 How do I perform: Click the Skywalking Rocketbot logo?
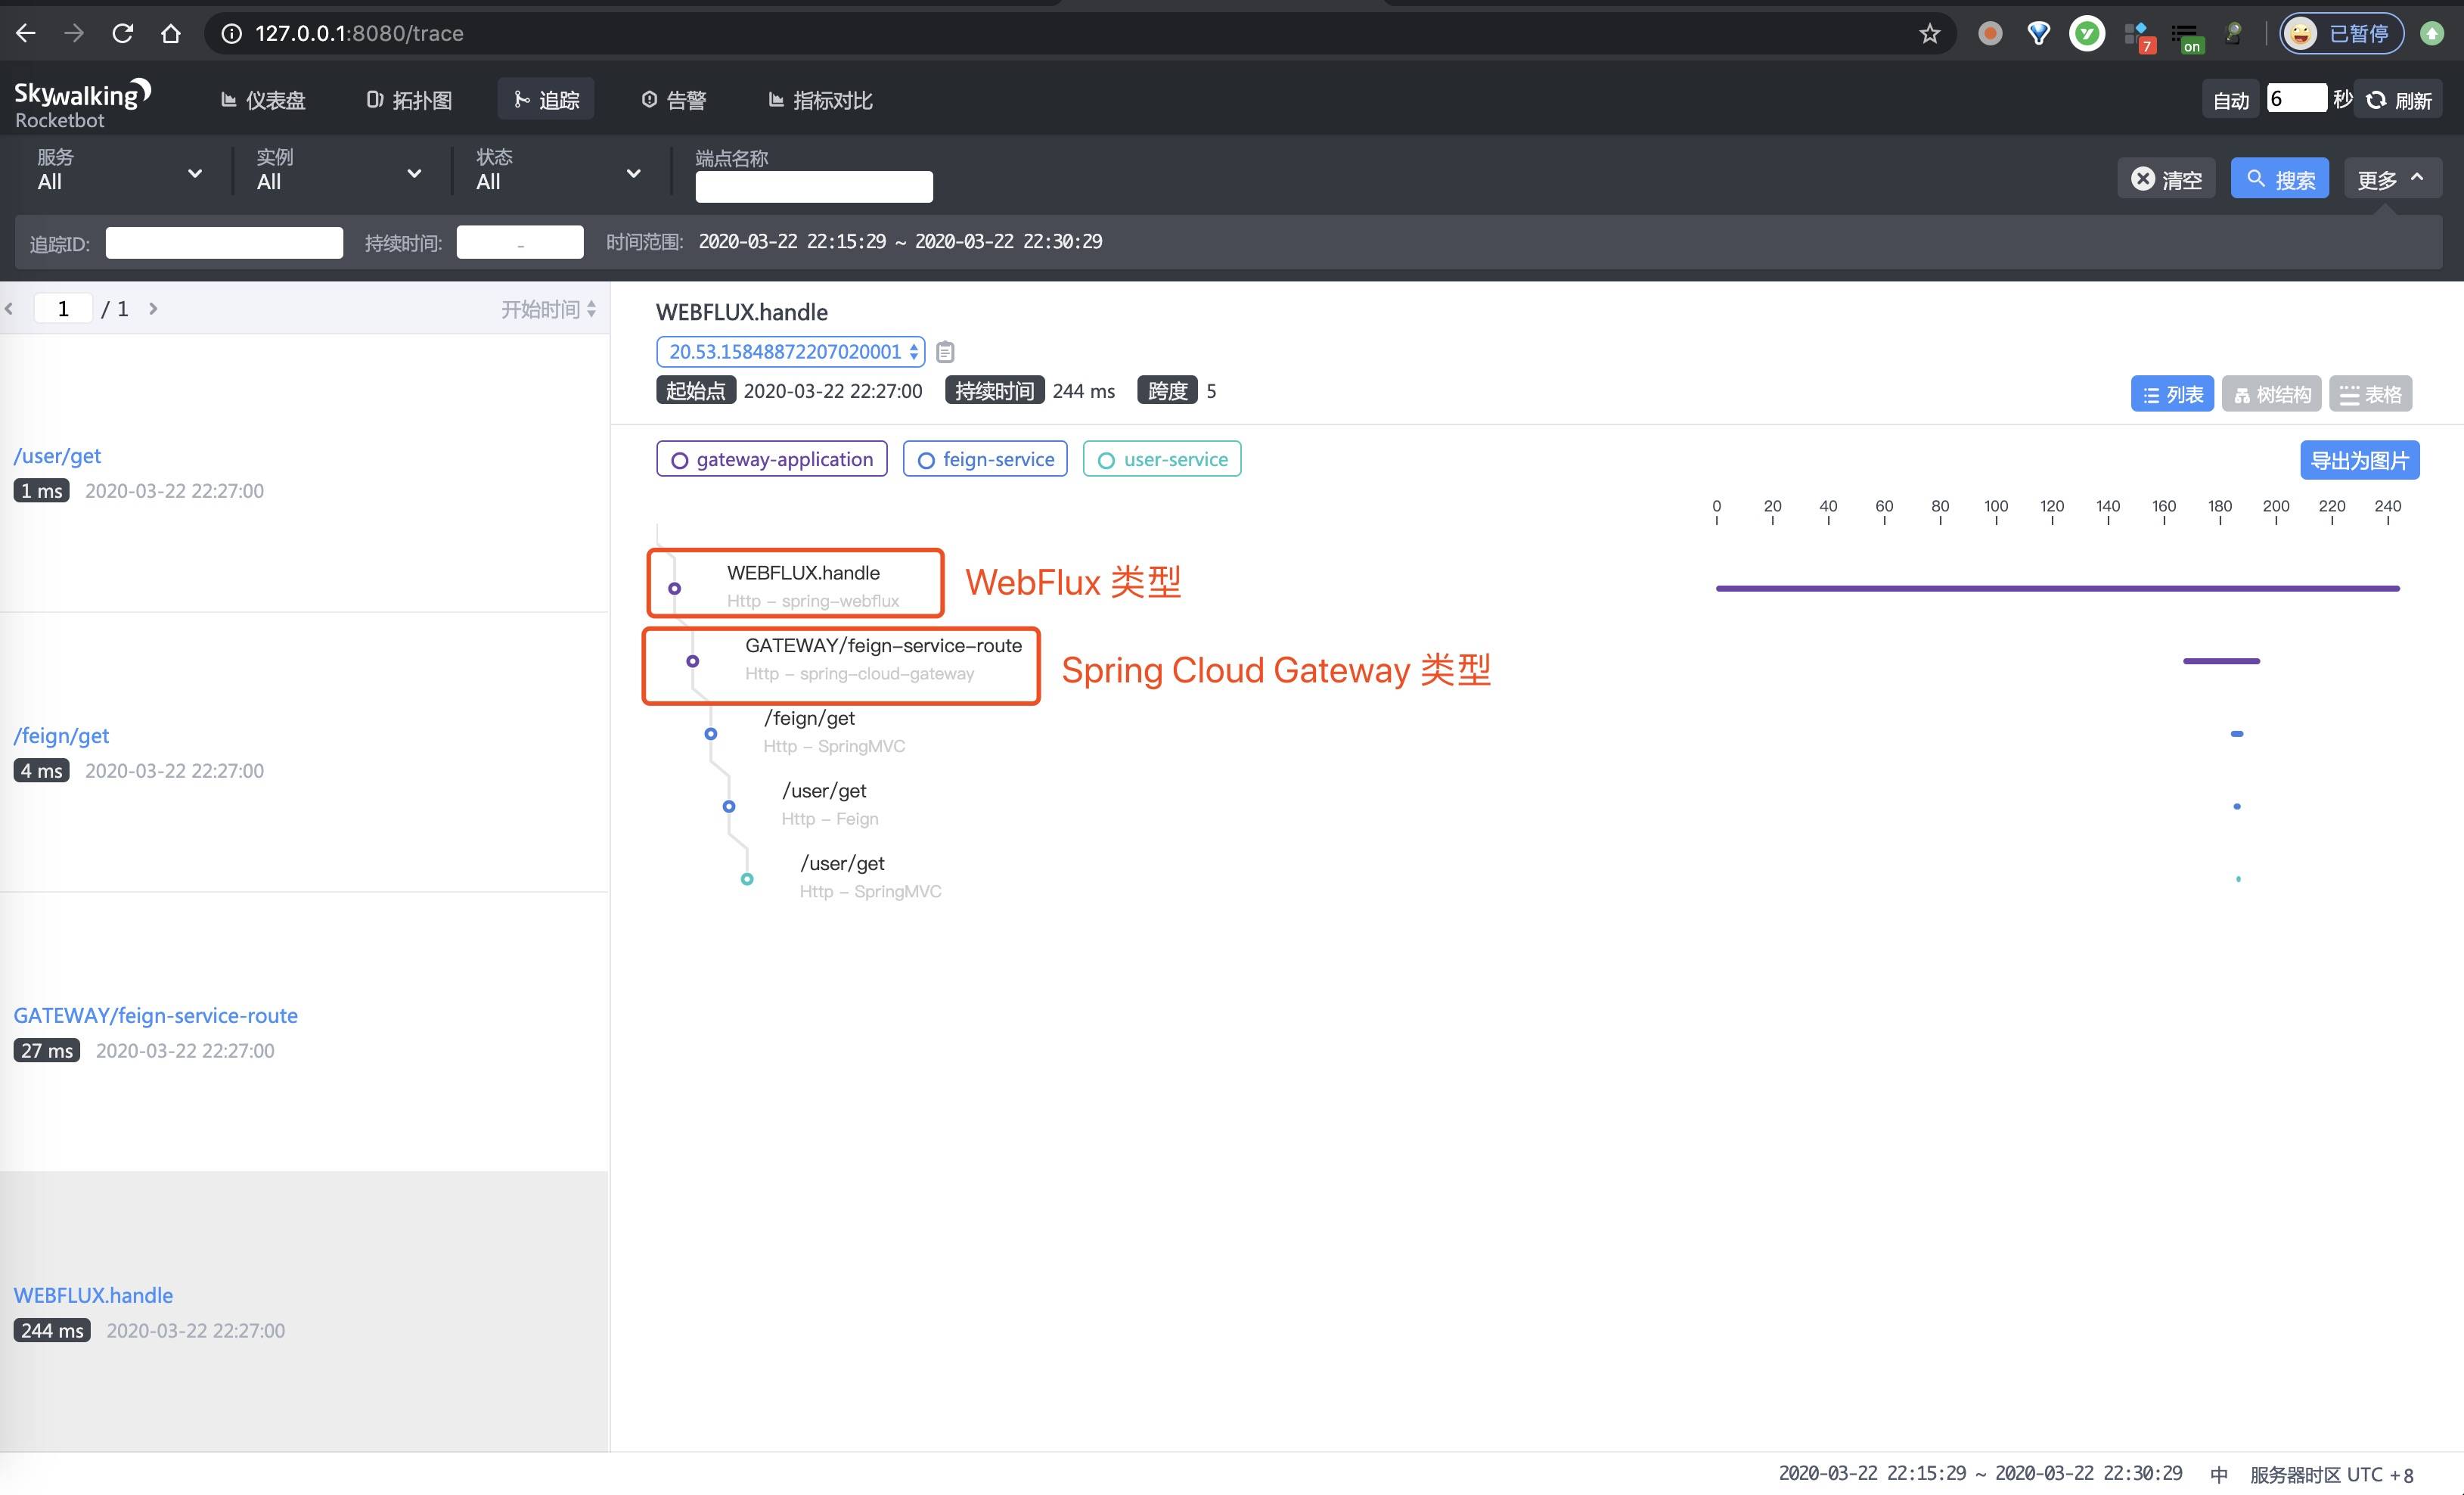pyautogui.click(x=82, y=103)
